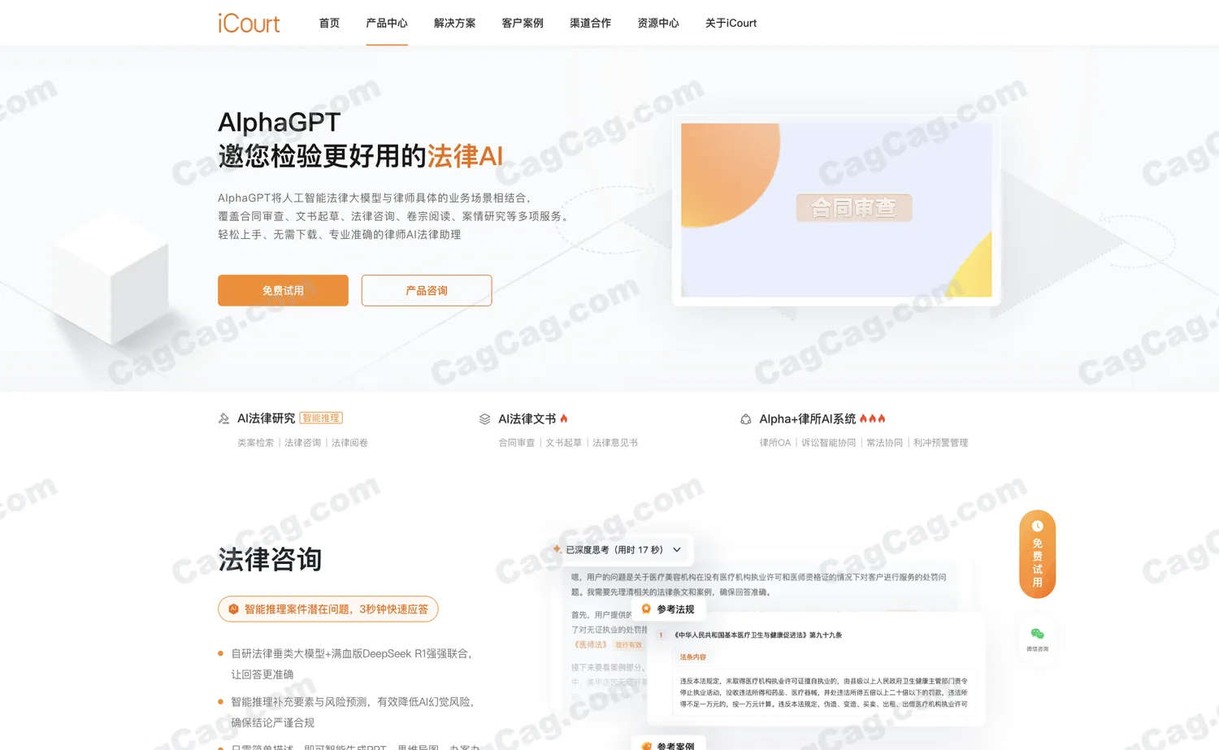The height and width of the screenshot is (750, 1219).
Task: Open the 诉讼智能协同 link
Action: click(x=829, y=443)
